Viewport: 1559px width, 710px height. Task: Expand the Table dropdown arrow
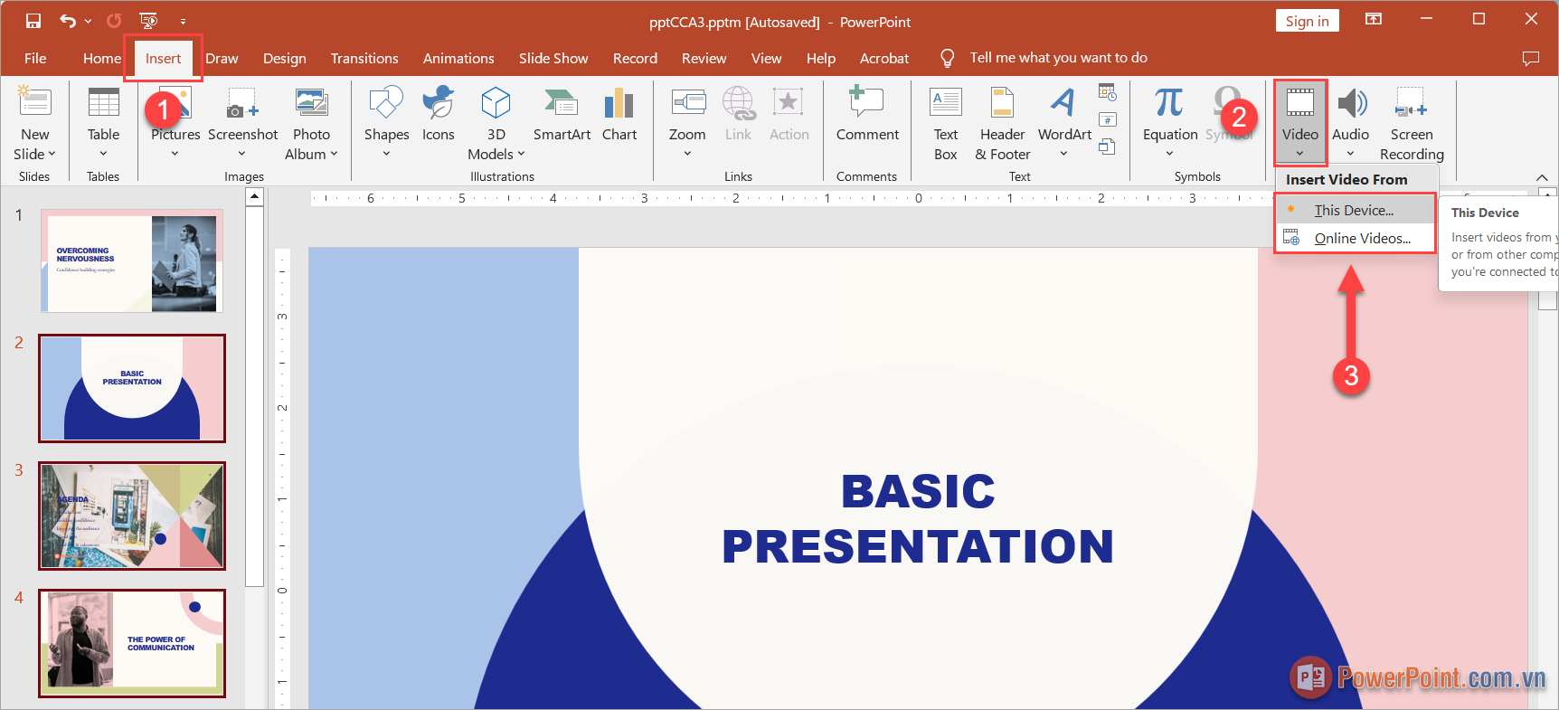[x=103, y=154]
